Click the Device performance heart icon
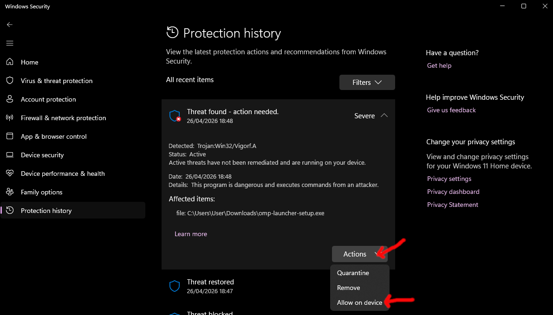The width and height of the screenshot is (553, 315). point(10,173)
